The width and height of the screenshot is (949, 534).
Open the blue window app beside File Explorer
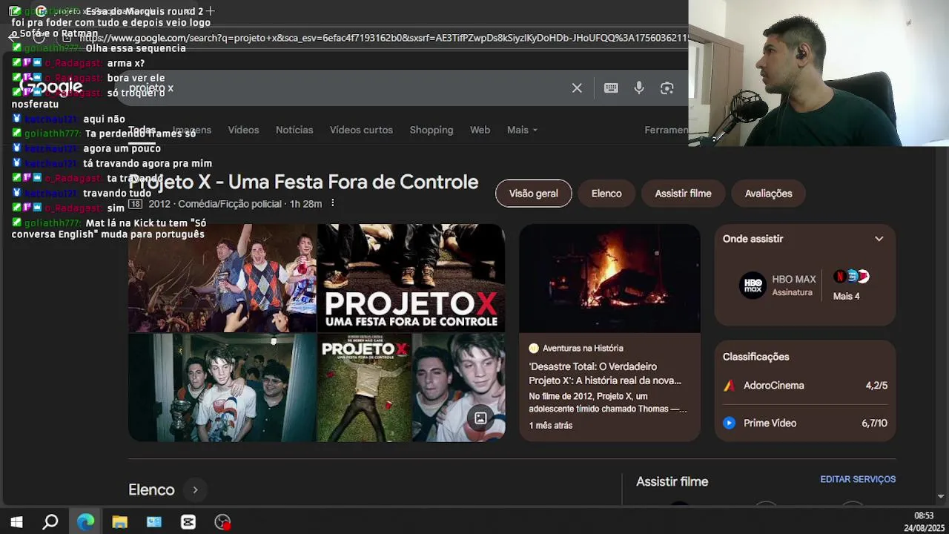[x=153, y=522]
